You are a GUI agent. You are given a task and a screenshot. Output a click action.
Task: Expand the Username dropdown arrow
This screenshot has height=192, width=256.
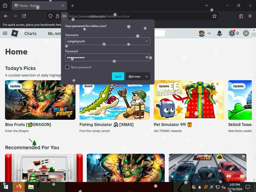pos(146,41)
